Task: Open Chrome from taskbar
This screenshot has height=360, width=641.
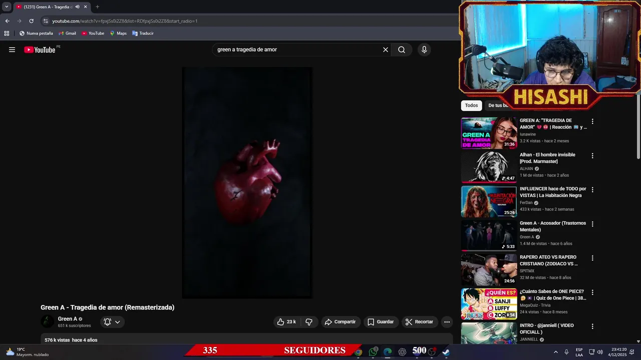Action: [x=359, y=352]
